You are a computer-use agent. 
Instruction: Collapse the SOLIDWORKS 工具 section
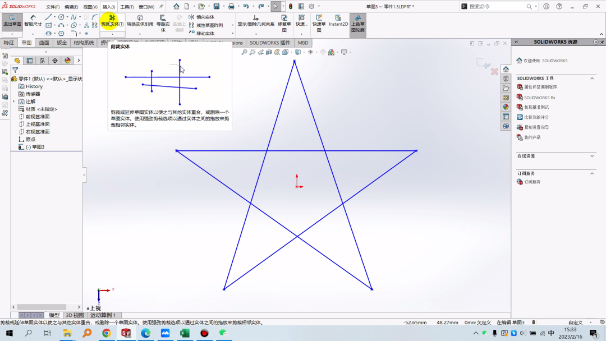[x=592, y=79]
